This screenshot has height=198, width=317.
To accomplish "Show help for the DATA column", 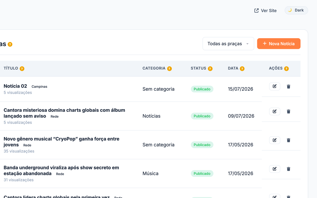I will 242,69.
